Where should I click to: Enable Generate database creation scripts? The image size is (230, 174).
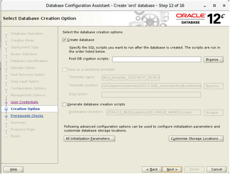[64, 104]
